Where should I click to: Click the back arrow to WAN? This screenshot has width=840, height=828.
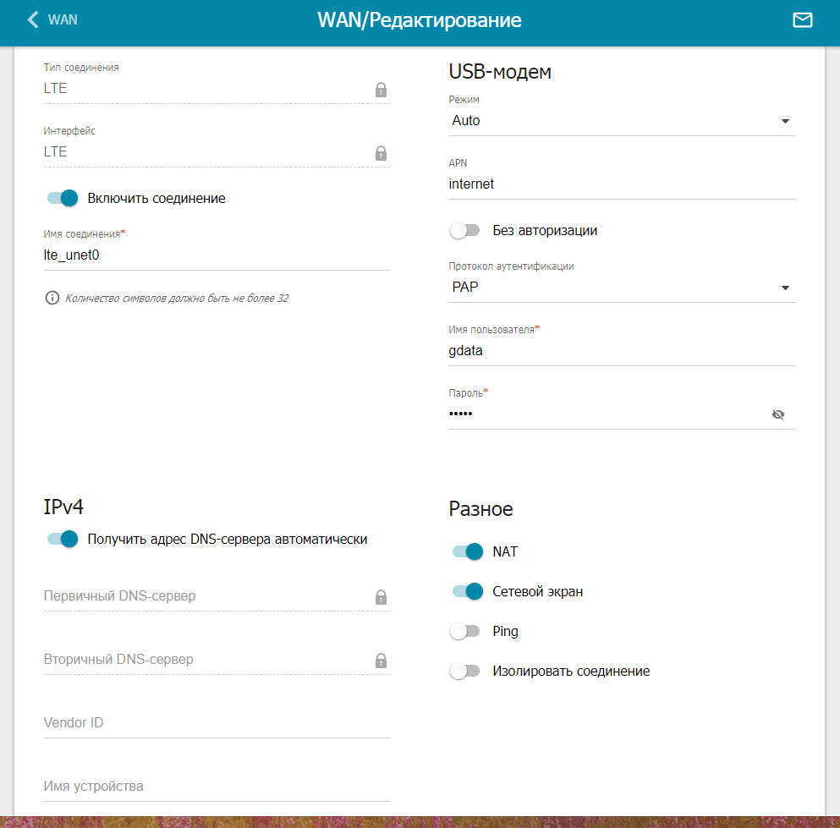pyautogui.click(x=34, y=19)
